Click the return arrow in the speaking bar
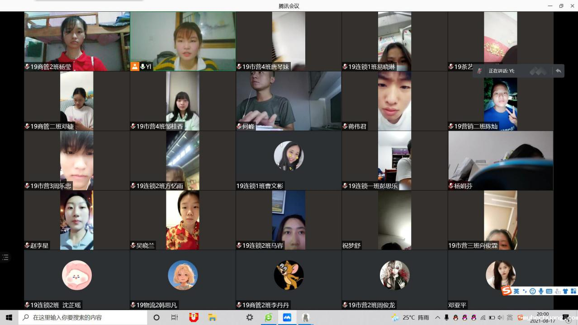 [558, 71]
